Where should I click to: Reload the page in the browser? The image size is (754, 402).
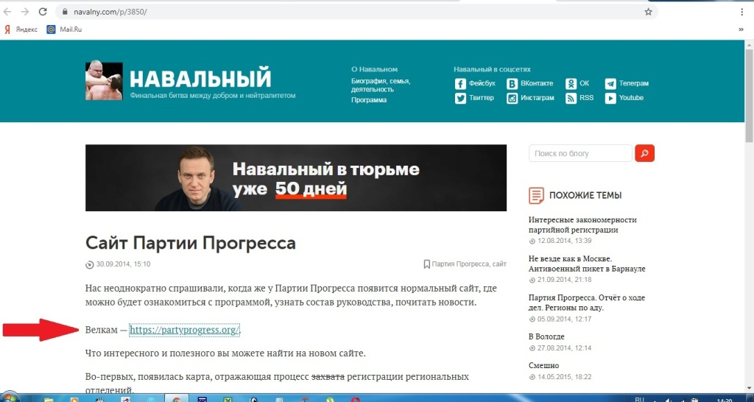tap(43, 13)
